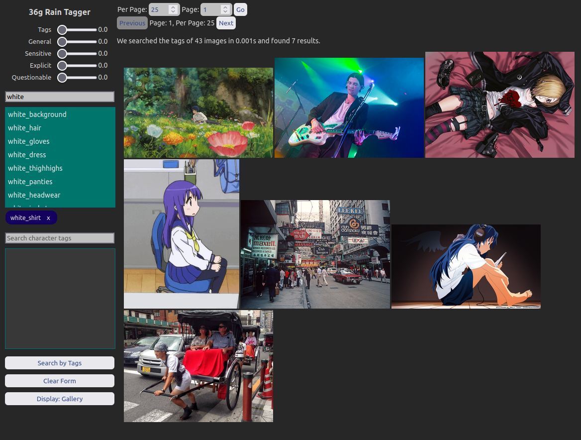Toggle the Display: Gallery button
This screenshot has width=581, height=440.
[x=60, y=399]
